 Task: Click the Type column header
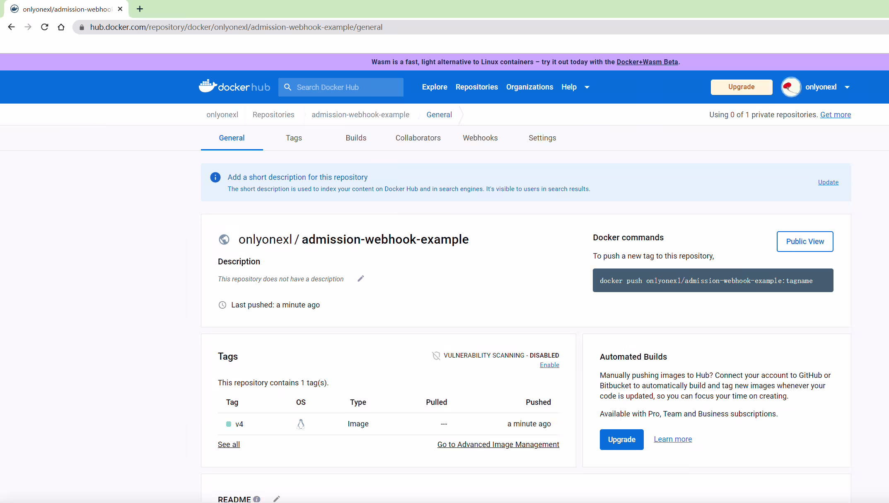pos(358,402)
